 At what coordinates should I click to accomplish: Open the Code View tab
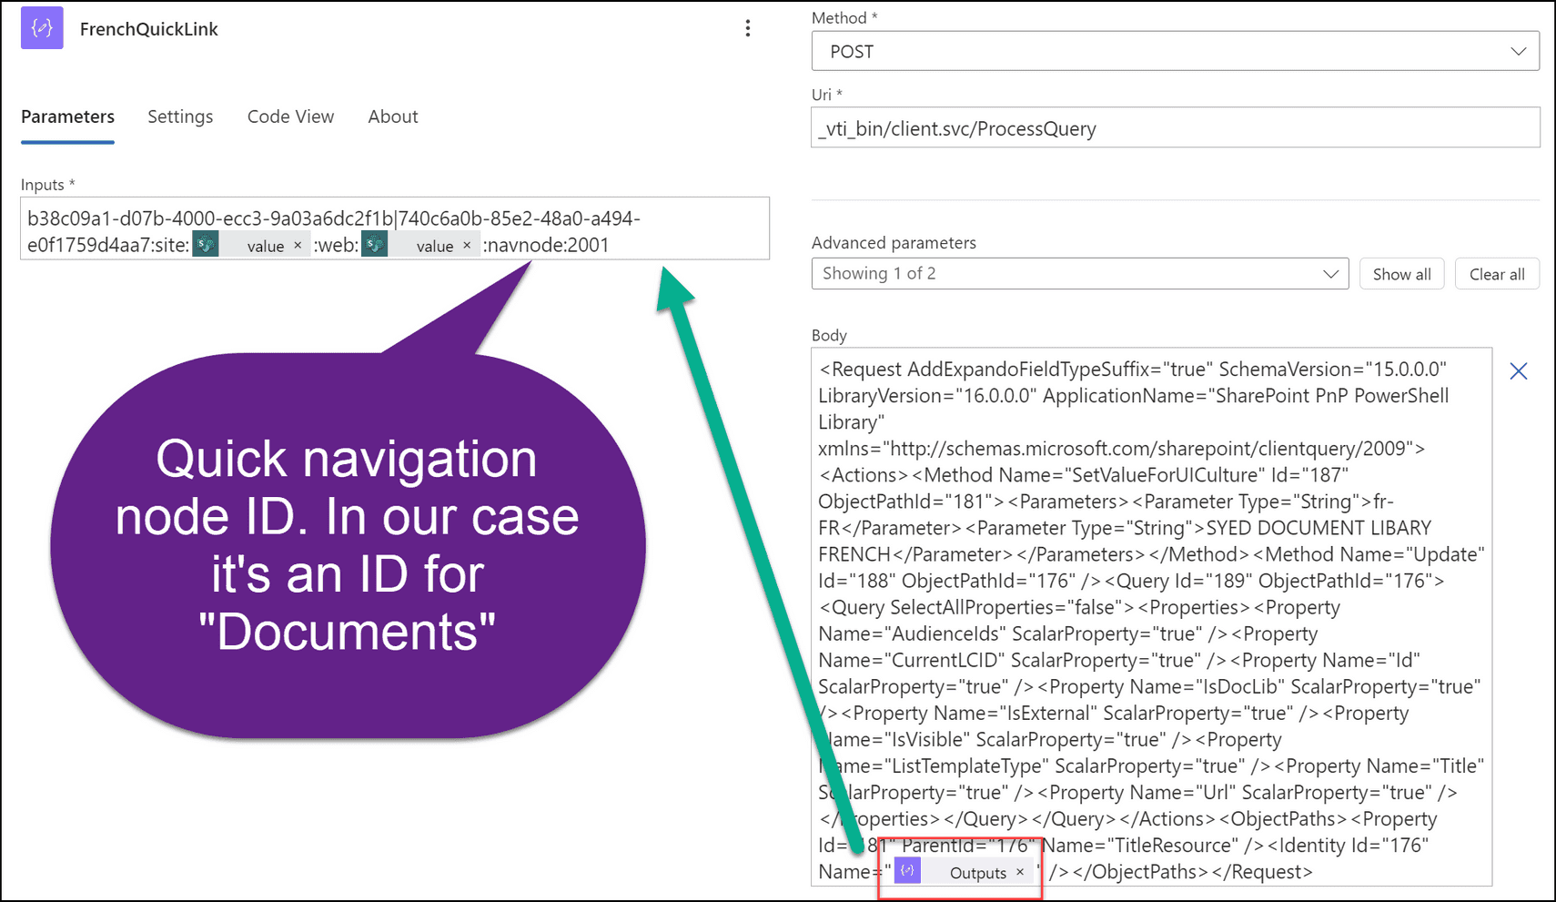pos(290,117)
